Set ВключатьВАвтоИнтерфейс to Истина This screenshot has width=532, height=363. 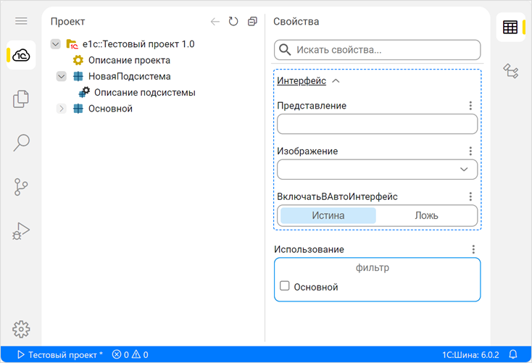pyautogui.click(x=328, y=215)
